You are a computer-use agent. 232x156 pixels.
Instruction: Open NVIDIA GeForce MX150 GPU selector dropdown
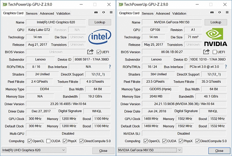click(150, 150)
